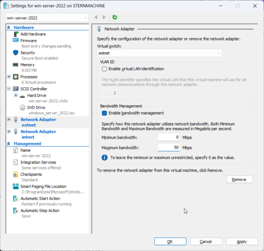Click the Maximum bandwidth input field

169,148
